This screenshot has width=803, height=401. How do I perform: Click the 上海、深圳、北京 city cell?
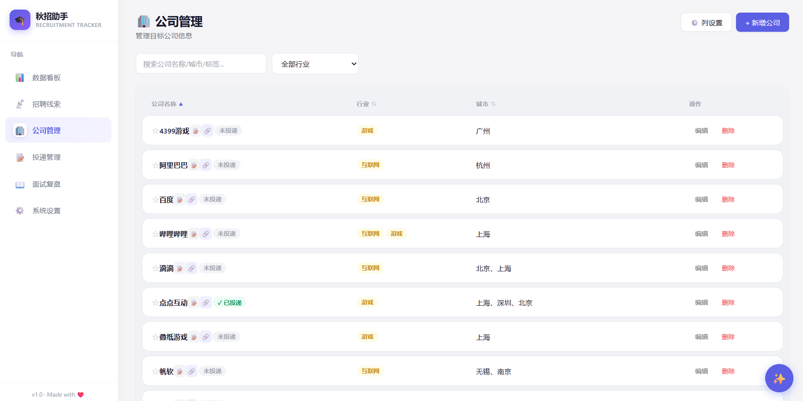504,303
